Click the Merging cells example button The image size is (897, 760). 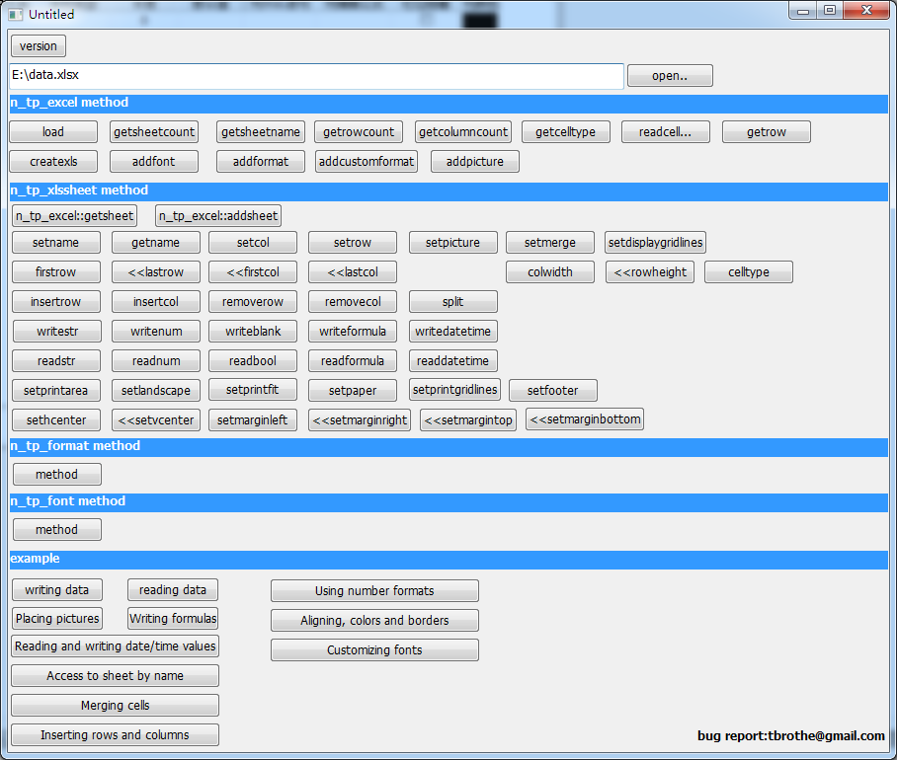tap(114, 705)
